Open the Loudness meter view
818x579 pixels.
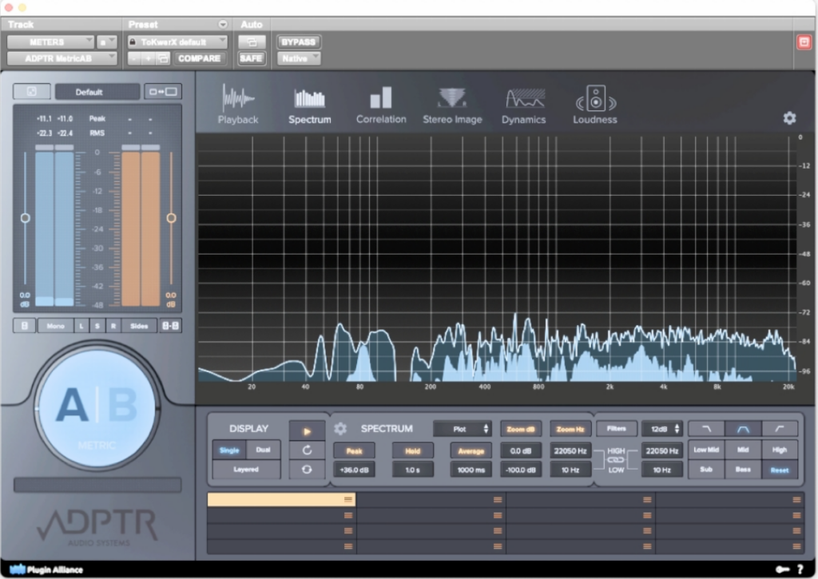[x=595, y=105]
